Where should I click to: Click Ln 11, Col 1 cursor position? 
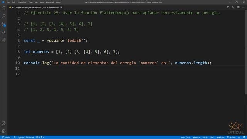pyautogui.click(x=185, y=137)
